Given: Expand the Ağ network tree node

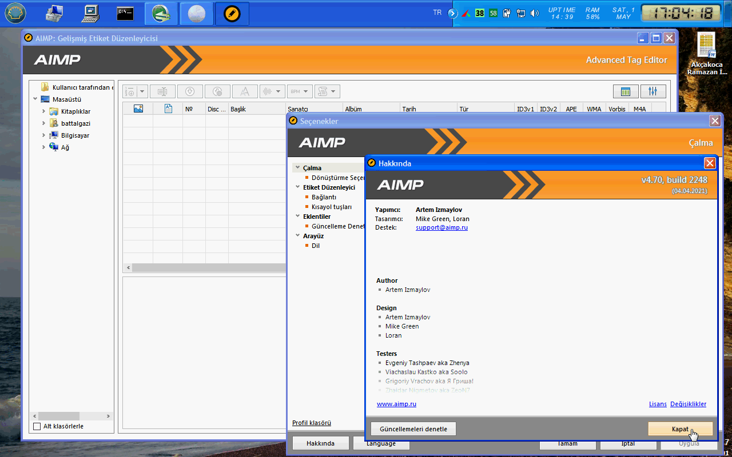Looking at the screenshot, I should pyautogui.click(x=44, y=147).
